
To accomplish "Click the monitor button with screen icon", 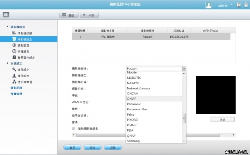I will (69, 15).
